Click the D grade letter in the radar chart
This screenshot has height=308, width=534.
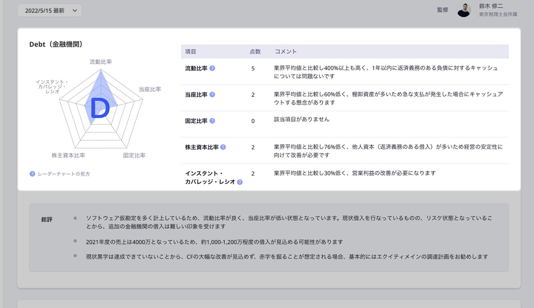click(x=100, y=109)
